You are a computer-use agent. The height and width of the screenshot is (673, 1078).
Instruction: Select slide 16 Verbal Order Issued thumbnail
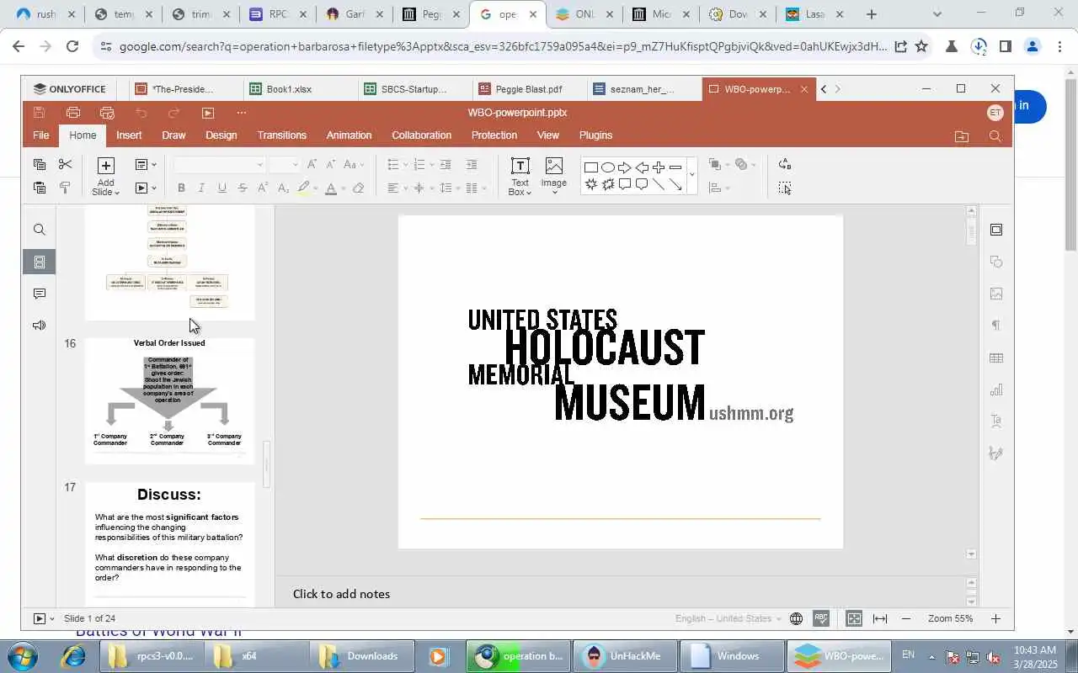pos(169,400)
